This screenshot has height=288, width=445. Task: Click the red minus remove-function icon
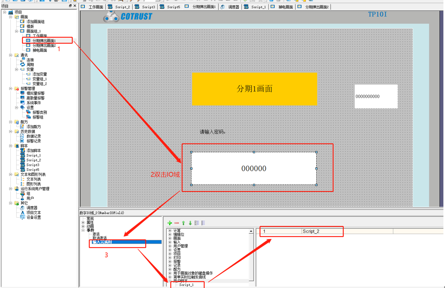(177, 223)
